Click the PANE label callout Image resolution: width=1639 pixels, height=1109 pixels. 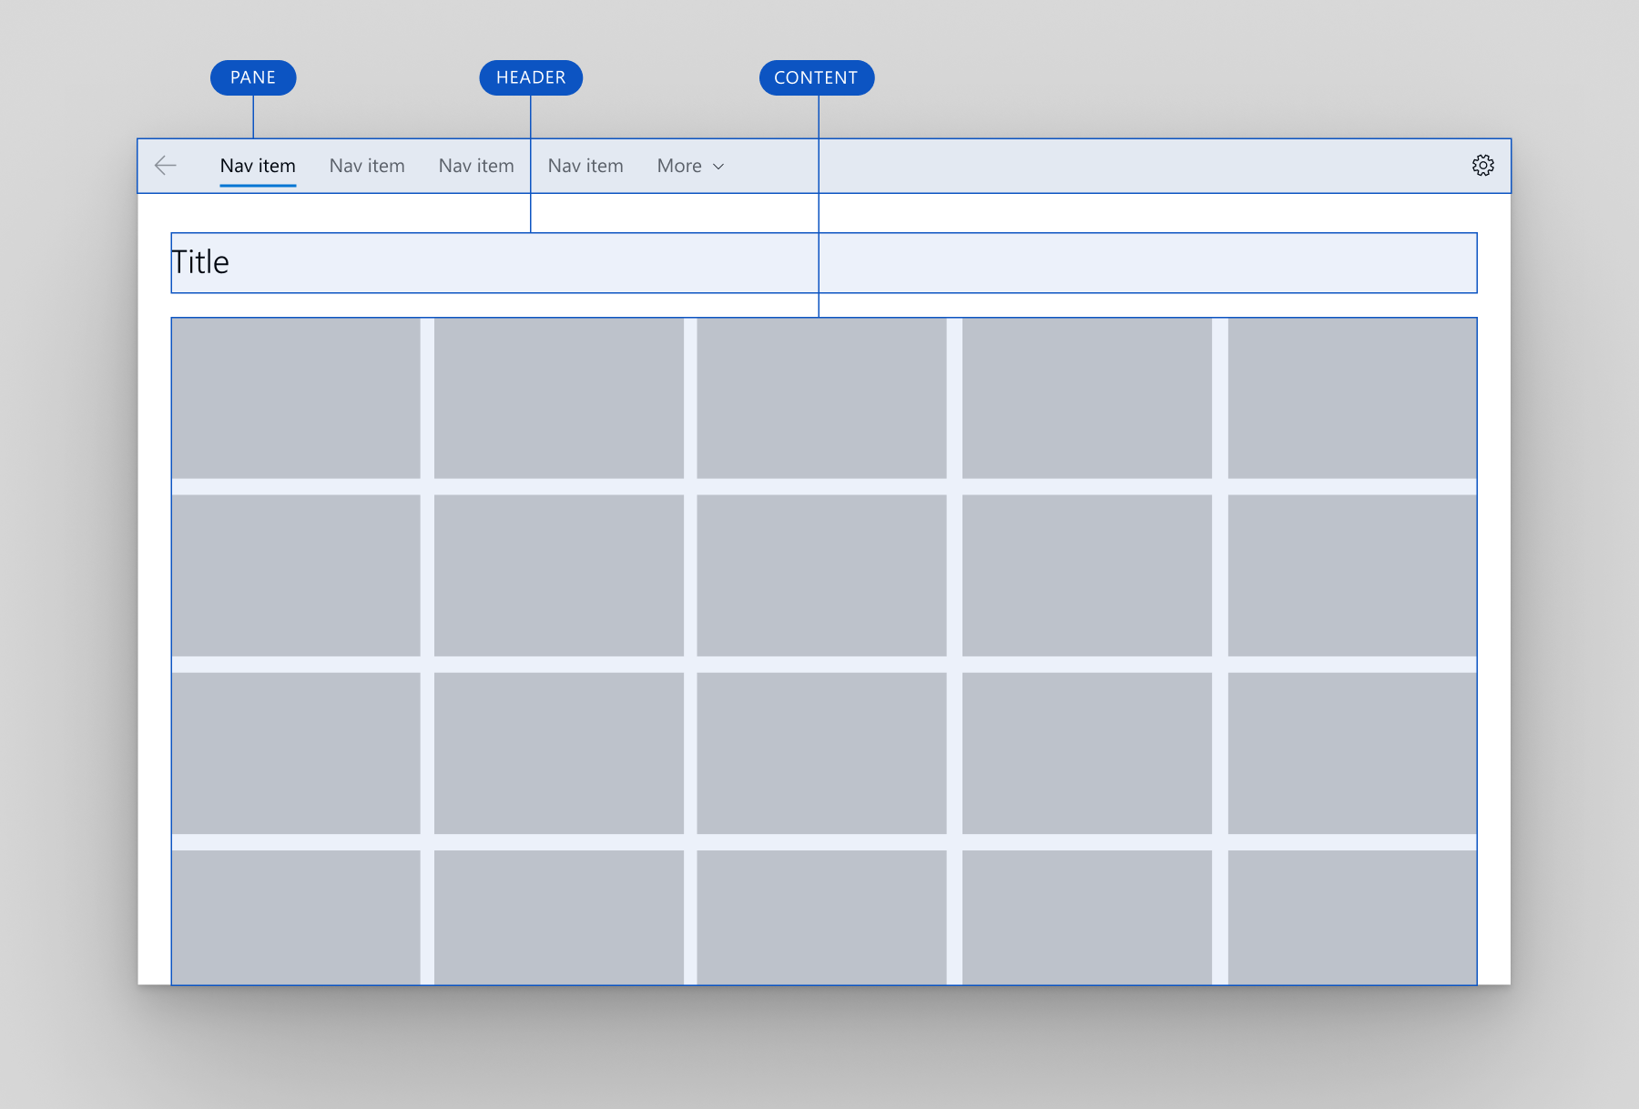point(252,77)
